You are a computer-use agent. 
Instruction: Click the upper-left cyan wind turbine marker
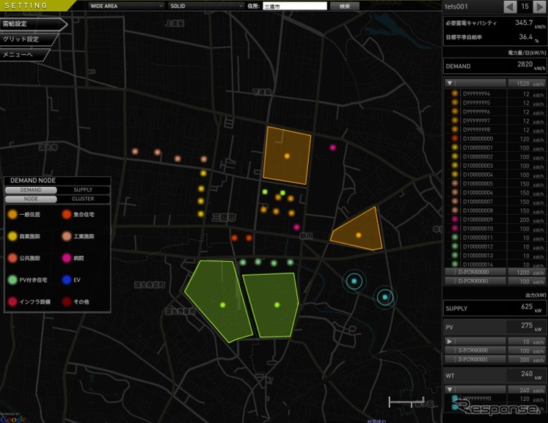pos(354,281)
